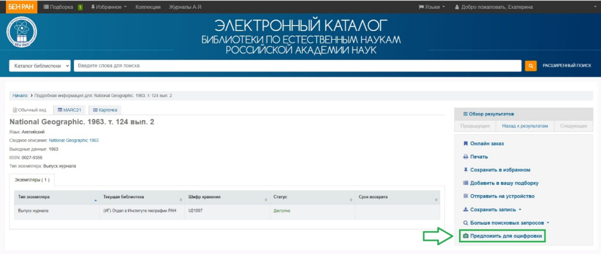Image resolution: width=601 pixels, height=254 pixels.
Task: Open Коллекции from top navigation
Action: [148, 7]
